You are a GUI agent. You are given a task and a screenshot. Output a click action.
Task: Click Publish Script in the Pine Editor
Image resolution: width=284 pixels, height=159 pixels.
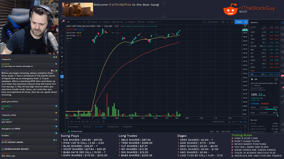237,132
